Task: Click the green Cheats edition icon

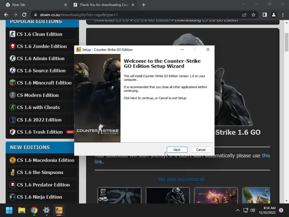Action: point(12,107)
